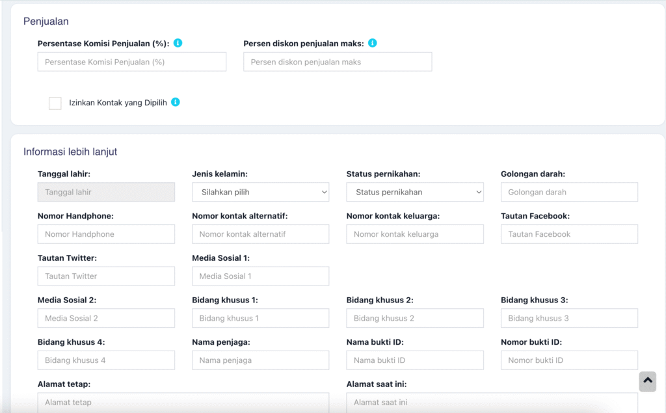The height and width of the screenshot is (413, 666).
Task: Focus the Persen diskon penjualan maks field
Action: 338,62
